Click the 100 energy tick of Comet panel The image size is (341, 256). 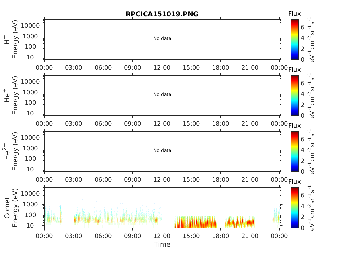[x=30, y=215]
